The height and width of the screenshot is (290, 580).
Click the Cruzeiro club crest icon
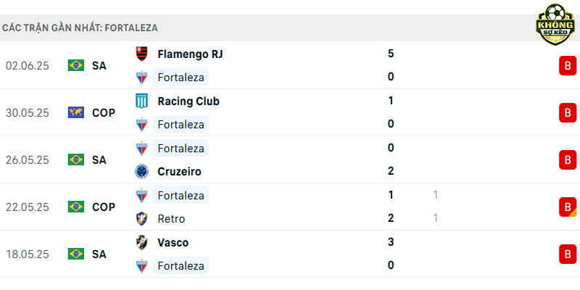pyautogui.click(x=141, y=171)
